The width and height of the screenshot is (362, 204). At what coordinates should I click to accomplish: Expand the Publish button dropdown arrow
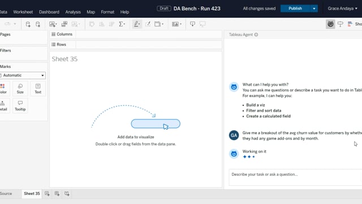click(x=314, y=8)
